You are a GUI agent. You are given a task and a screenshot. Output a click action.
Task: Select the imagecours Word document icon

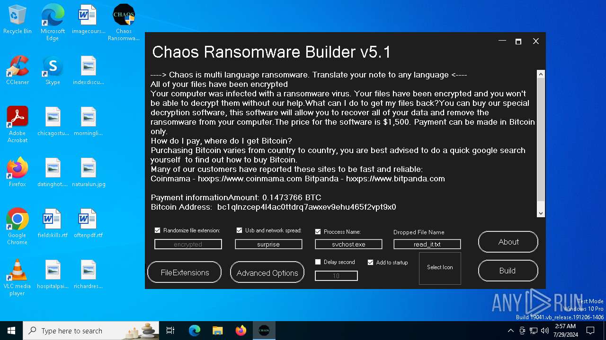pos(88,19)
